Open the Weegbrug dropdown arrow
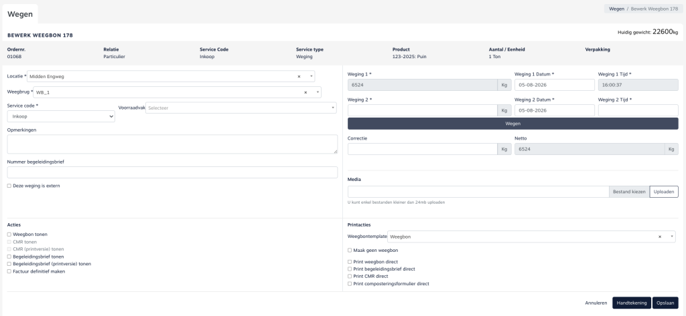 (x=318, y=93)
